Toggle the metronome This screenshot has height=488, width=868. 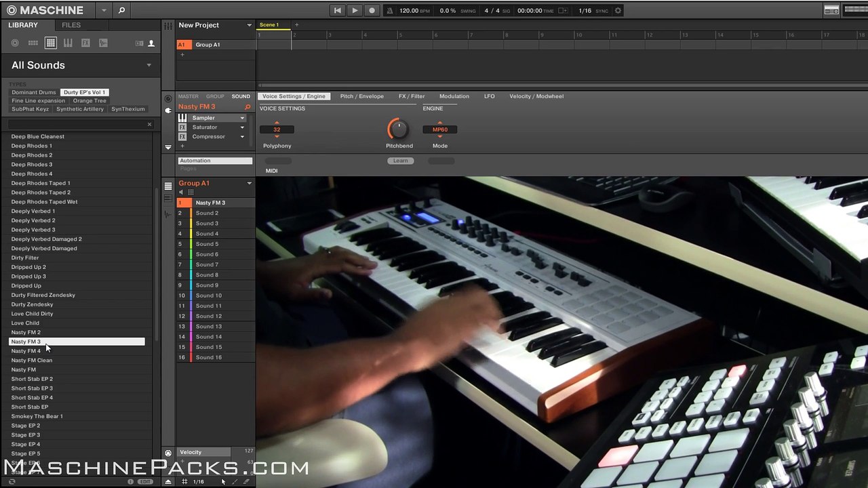point(390,11)
